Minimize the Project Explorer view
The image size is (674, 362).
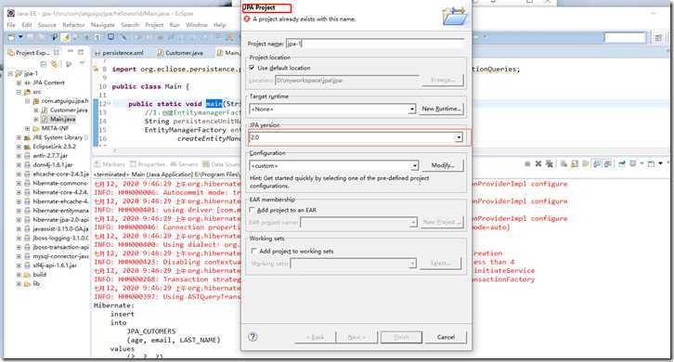(x=71, y=52)
